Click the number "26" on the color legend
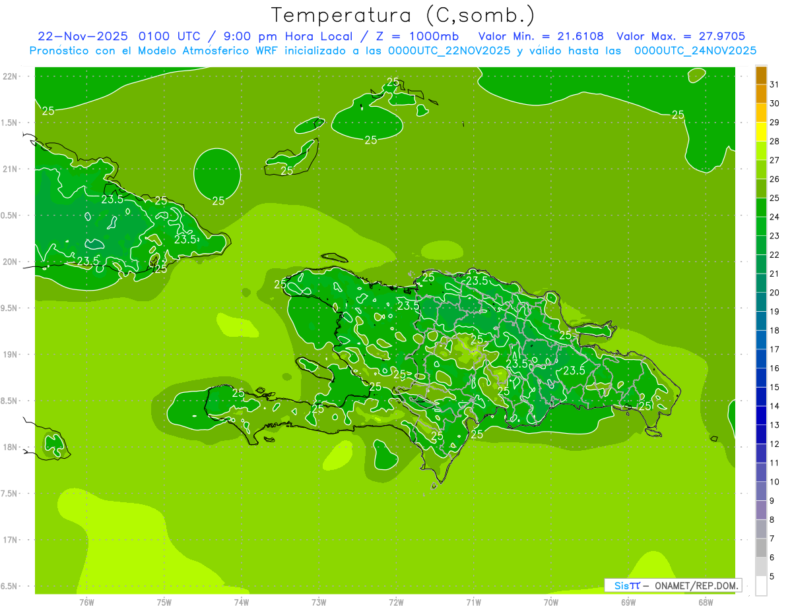 (x=775, y=179)
